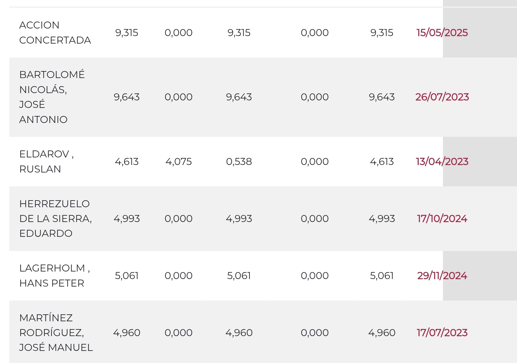Click the 4,075 value in Eldarov row
The height and width of the screenshot is (363, 517).
pos(179,161)
